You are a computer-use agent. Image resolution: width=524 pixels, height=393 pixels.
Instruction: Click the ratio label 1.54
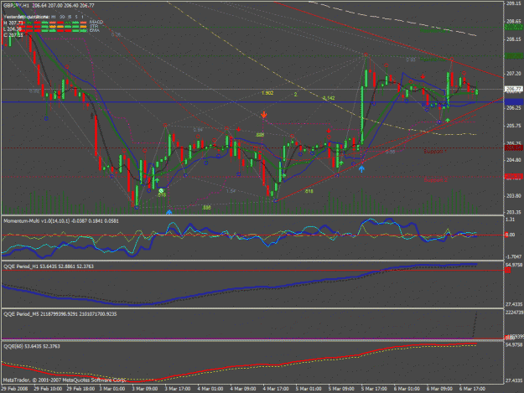click(x=231, y=191)
